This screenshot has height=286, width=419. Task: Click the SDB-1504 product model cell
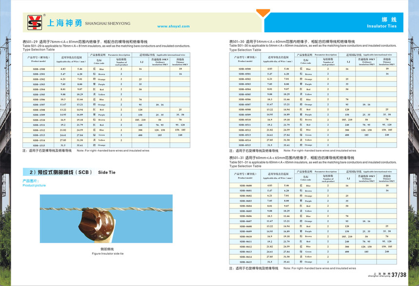38,89
